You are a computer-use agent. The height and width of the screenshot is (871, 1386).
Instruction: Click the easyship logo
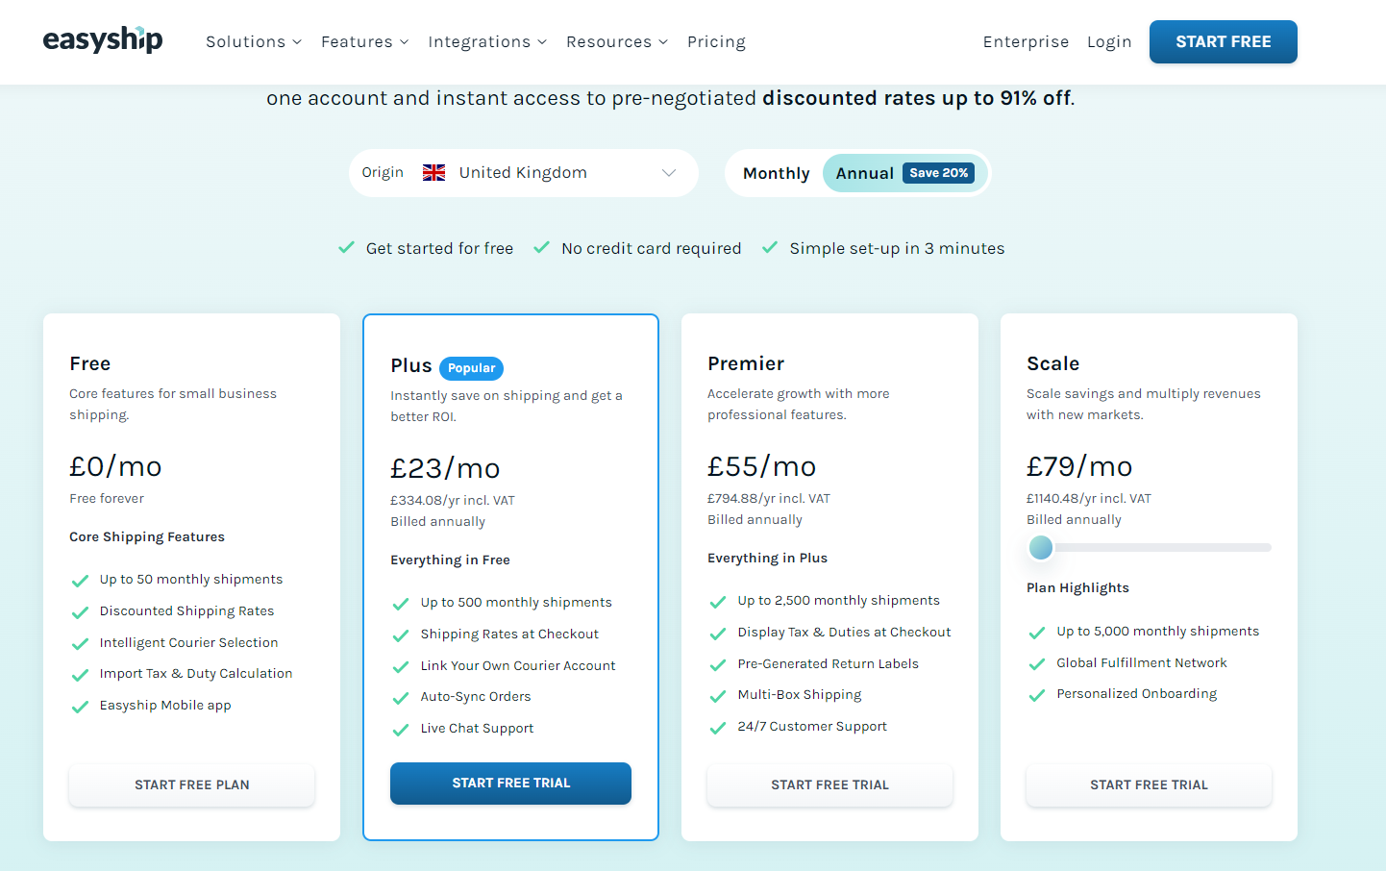(103, 40)
